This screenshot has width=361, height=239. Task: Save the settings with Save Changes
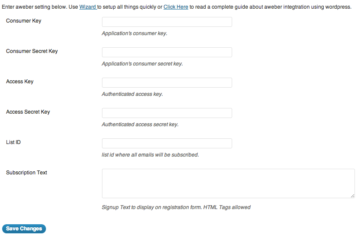point(24,229)
